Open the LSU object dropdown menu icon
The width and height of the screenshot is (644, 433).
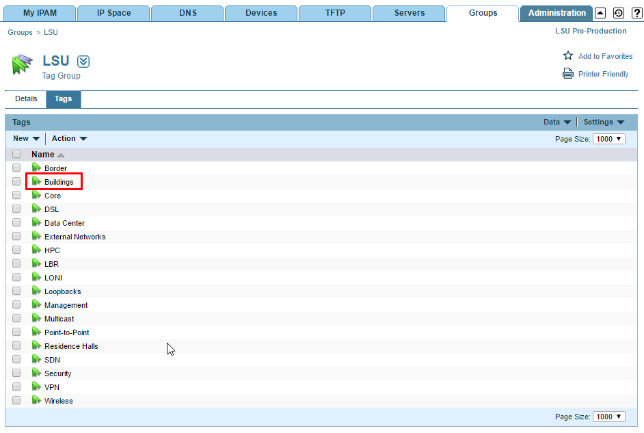point(83,62)
